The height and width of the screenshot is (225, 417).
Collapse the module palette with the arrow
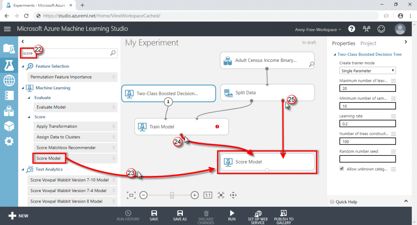[23, 42]
